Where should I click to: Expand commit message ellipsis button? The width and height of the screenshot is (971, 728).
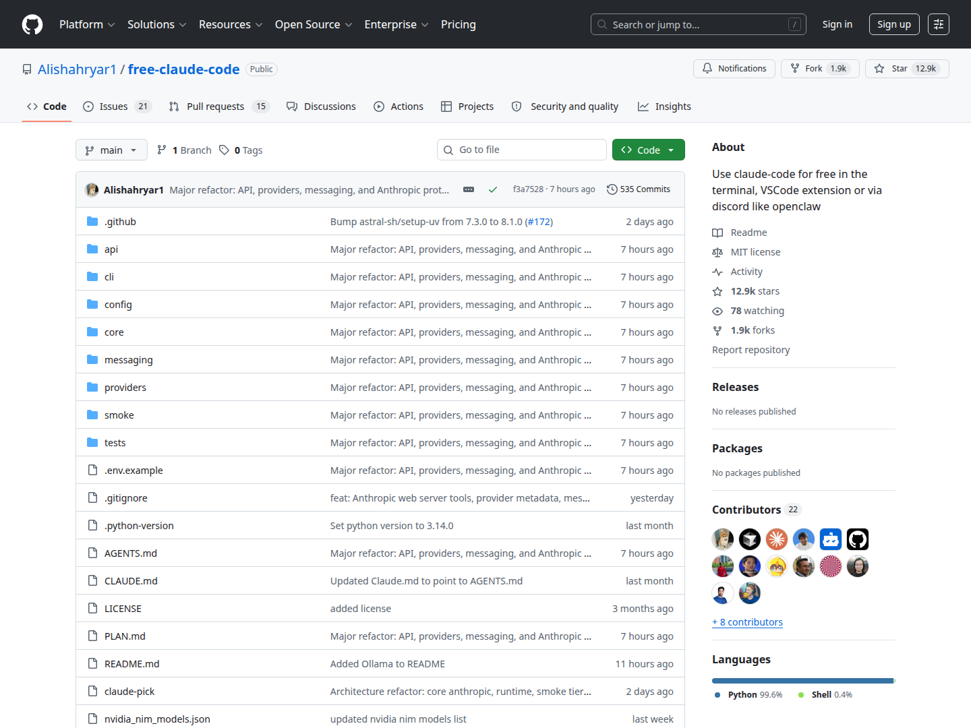[x=469, y=189]
